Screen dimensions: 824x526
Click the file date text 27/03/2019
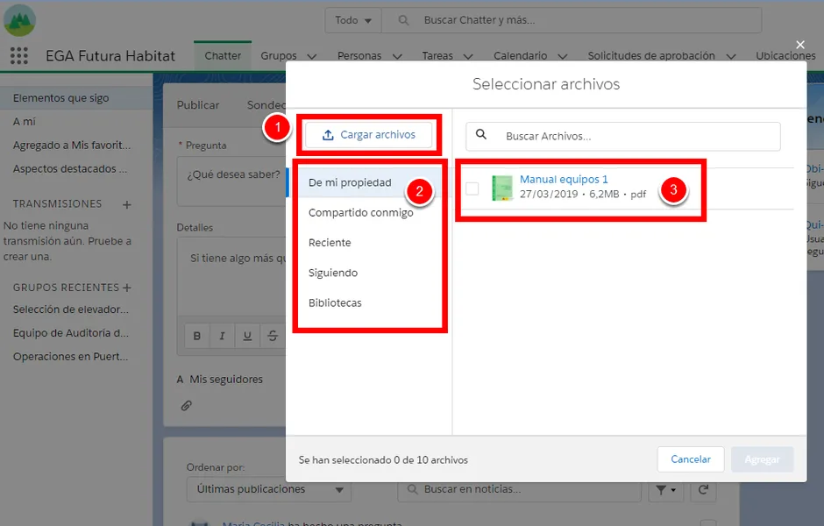[x=549, y=194]
